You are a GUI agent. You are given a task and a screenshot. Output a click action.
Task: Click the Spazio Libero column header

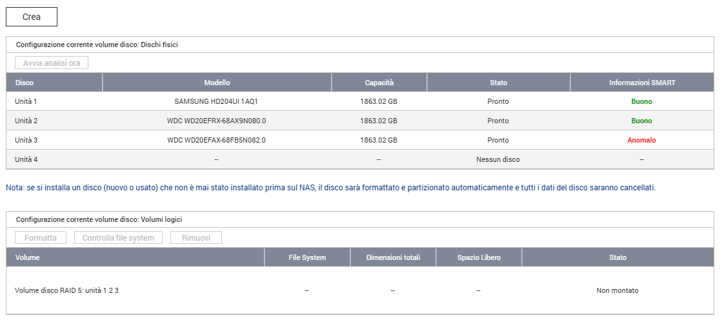click(478, 257)
